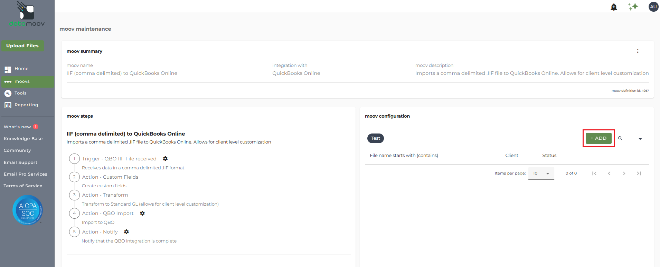Open settings gear for Trigger step
Viewport: 660px width, 267px height.
[x=165, y=159]
